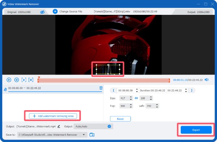Decrease the Size width value
217x142 pixels.
[x=131, y=99]
